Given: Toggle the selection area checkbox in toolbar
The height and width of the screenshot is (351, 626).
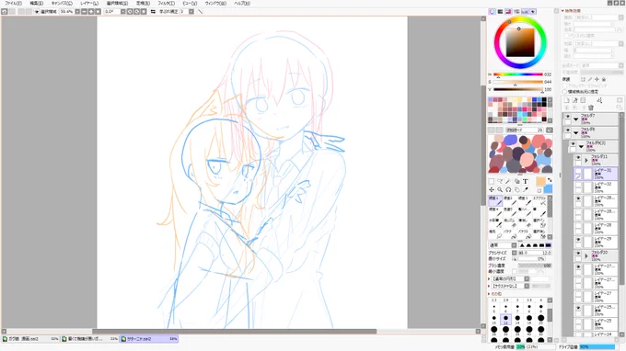Looking at the screenshot, I should click(x=37, y=12).
